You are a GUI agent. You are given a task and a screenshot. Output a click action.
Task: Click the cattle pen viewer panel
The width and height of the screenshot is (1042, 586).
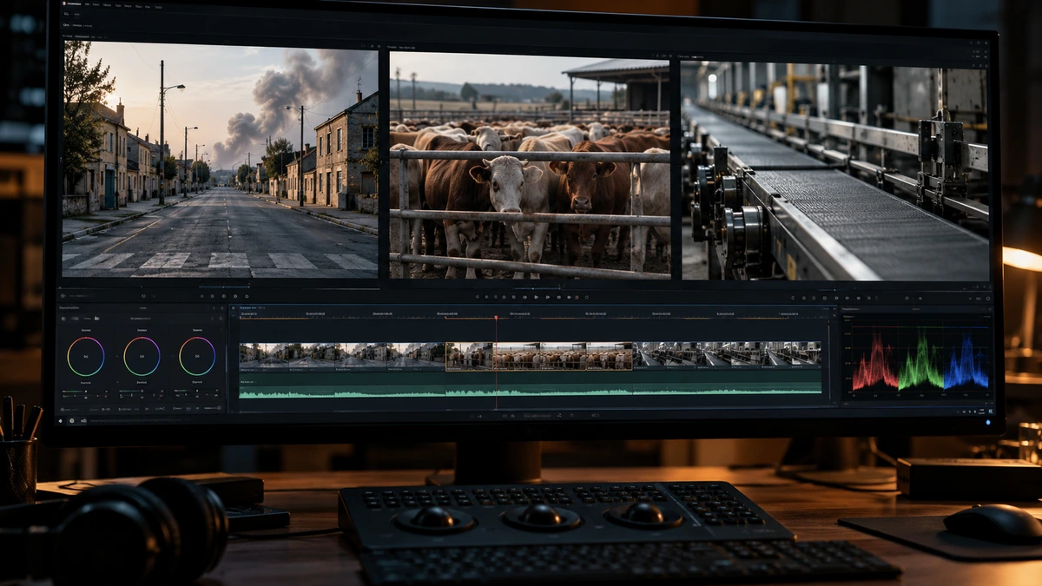point(530,165)
